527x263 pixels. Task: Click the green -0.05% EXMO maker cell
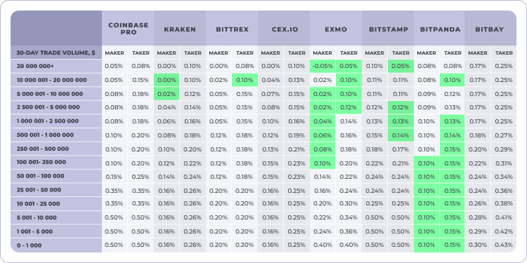(x=323, y=66)
